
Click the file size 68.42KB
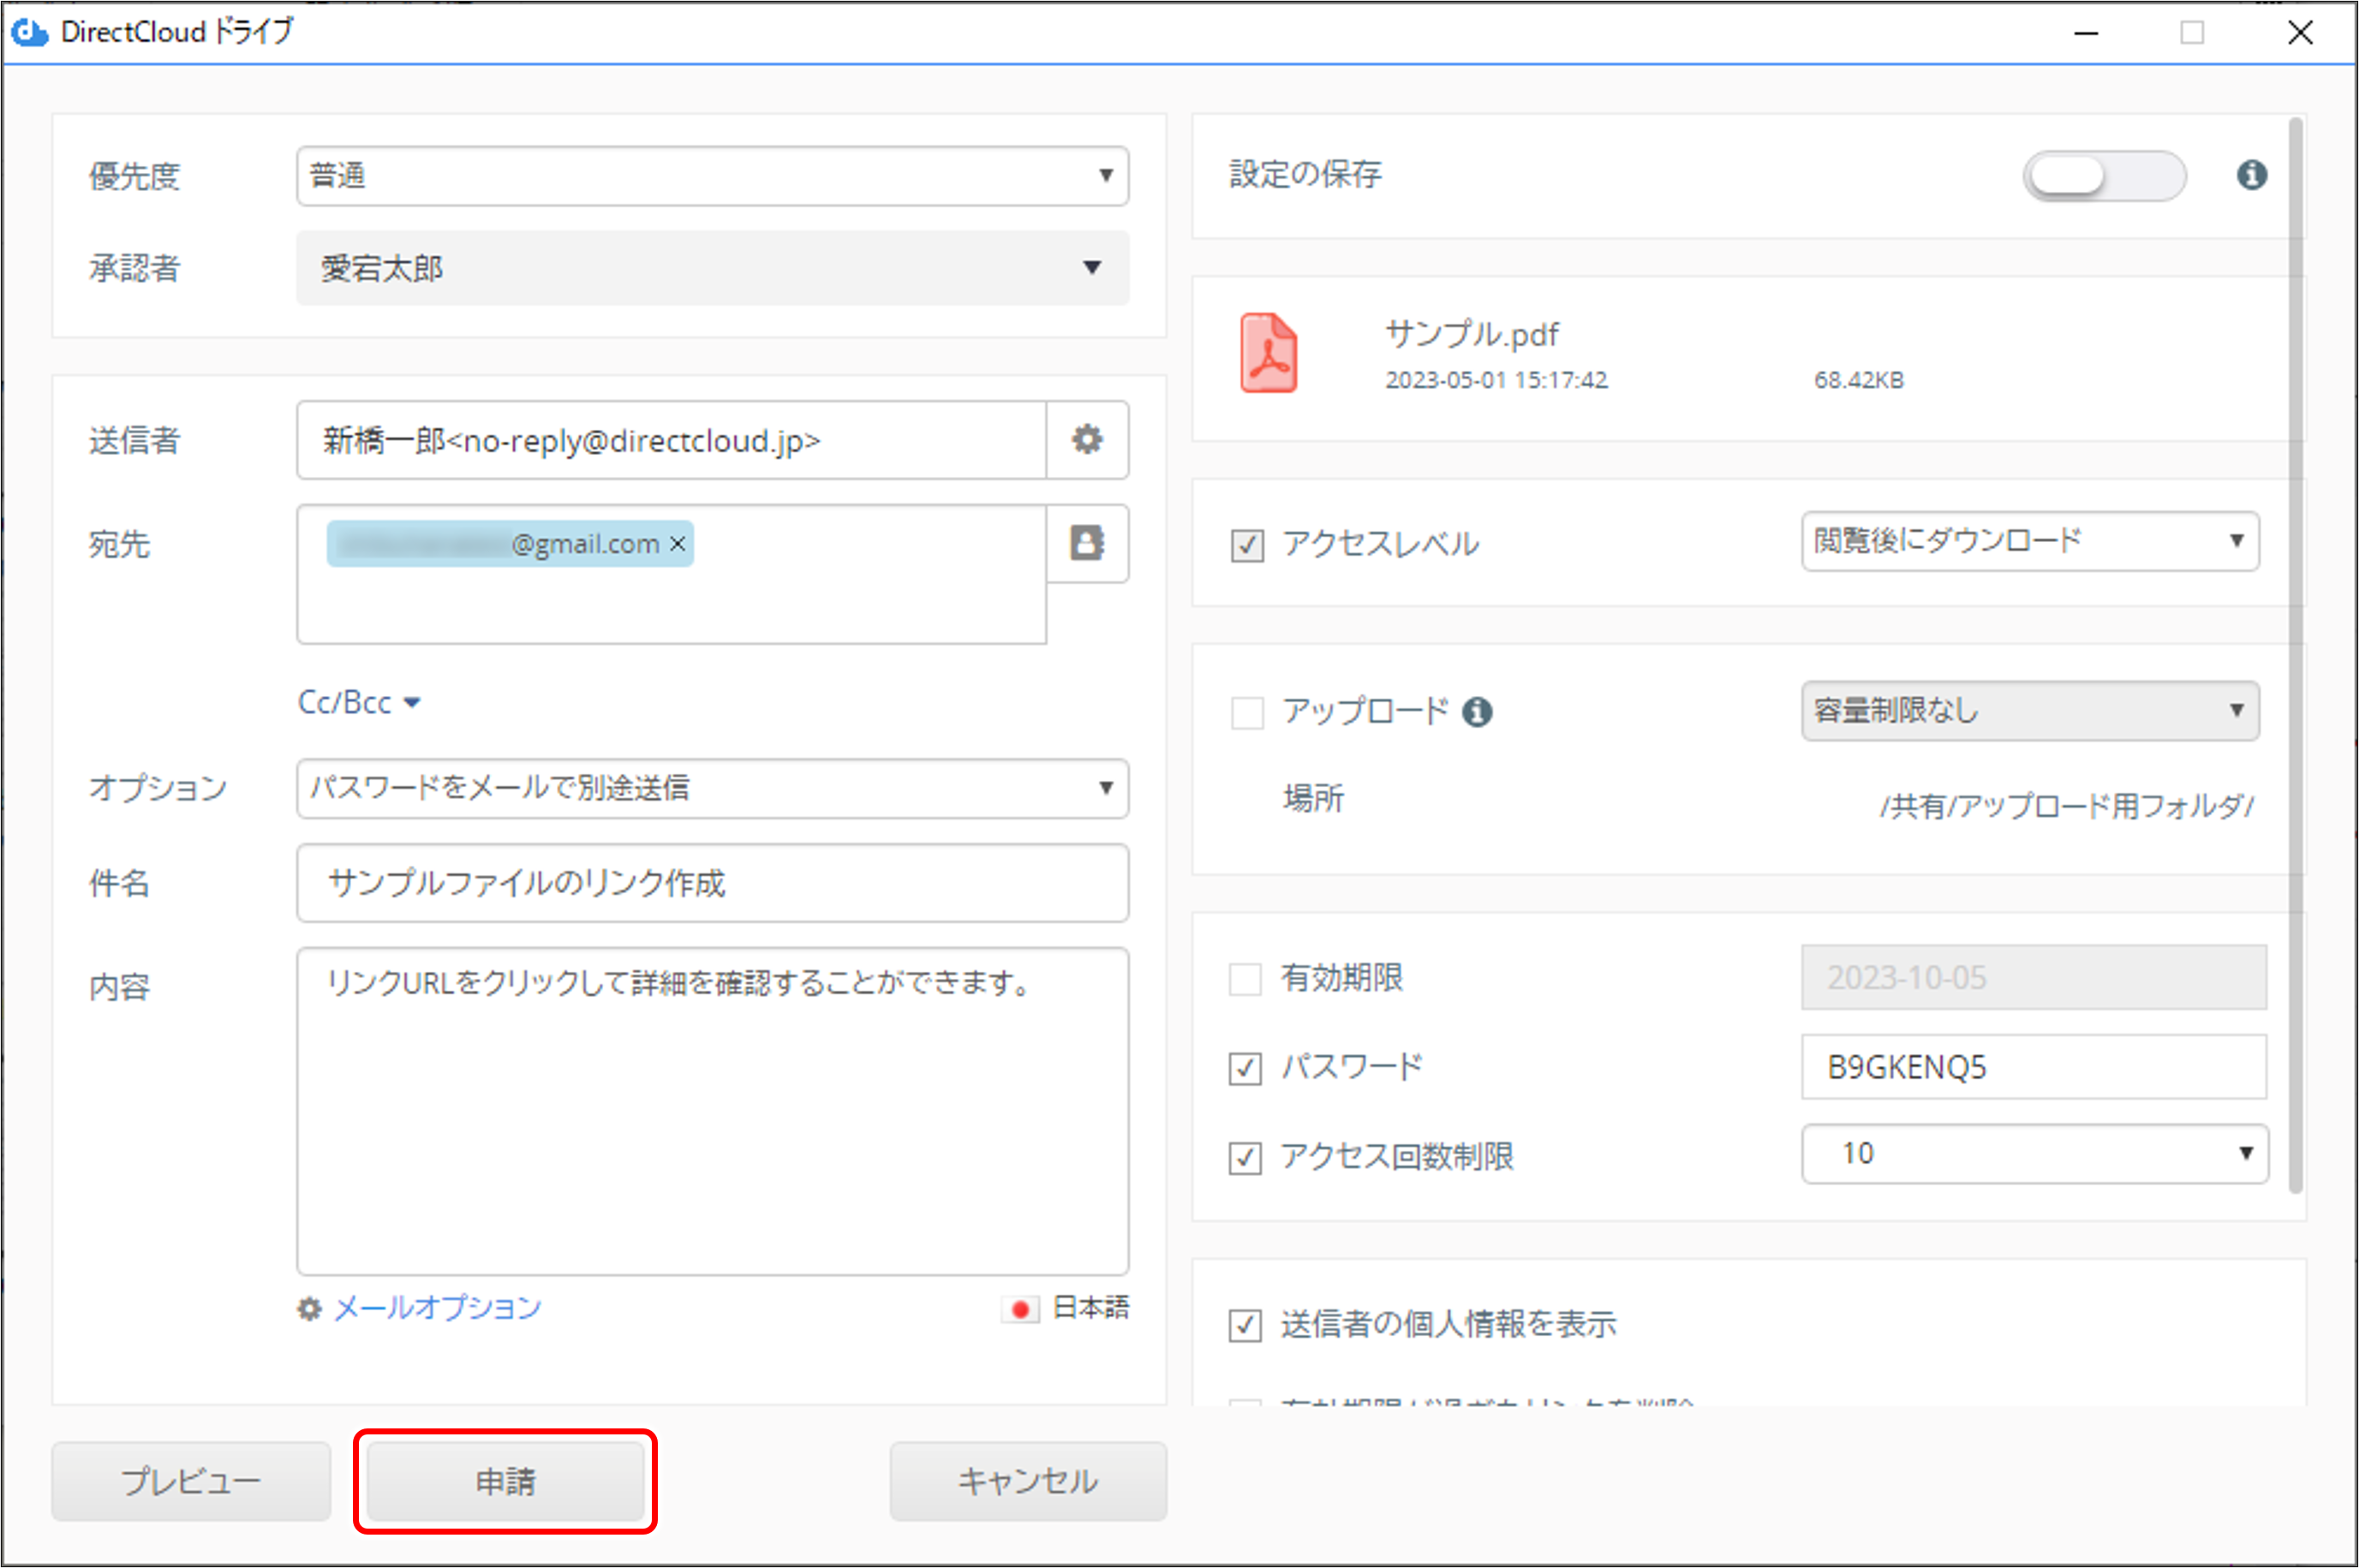tap(1859, 381)
